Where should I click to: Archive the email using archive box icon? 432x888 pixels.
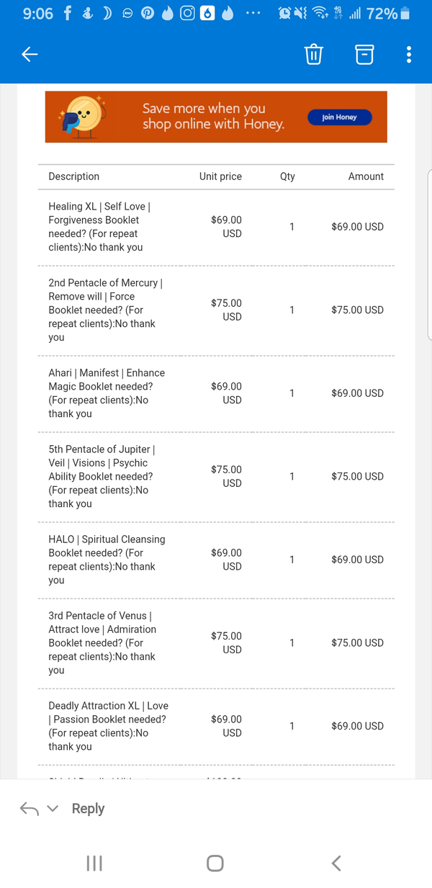point(364,55)
